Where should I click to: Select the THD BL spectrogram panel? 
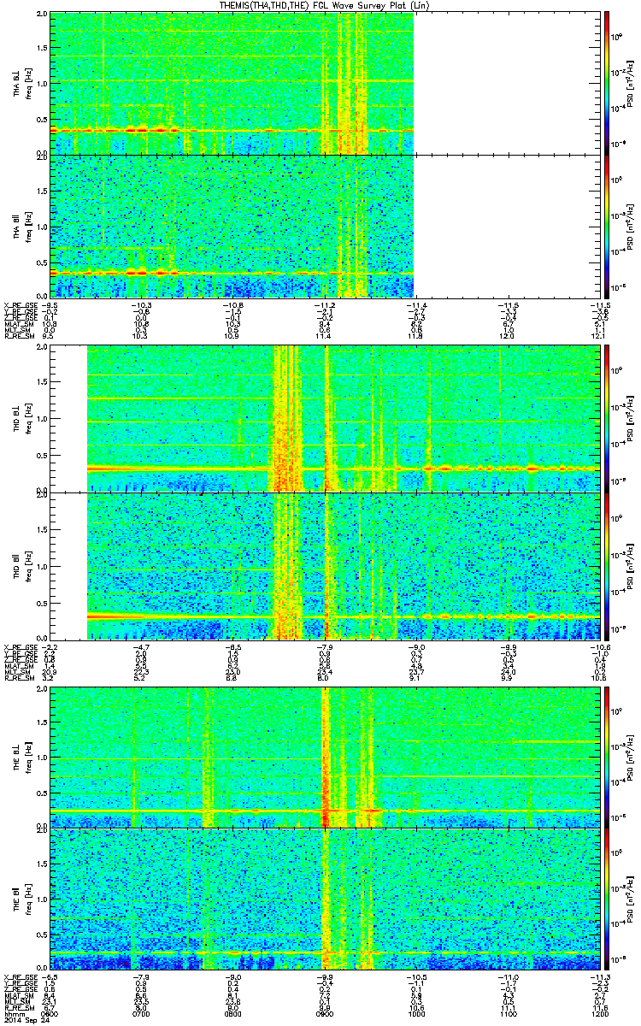(323, 418)
